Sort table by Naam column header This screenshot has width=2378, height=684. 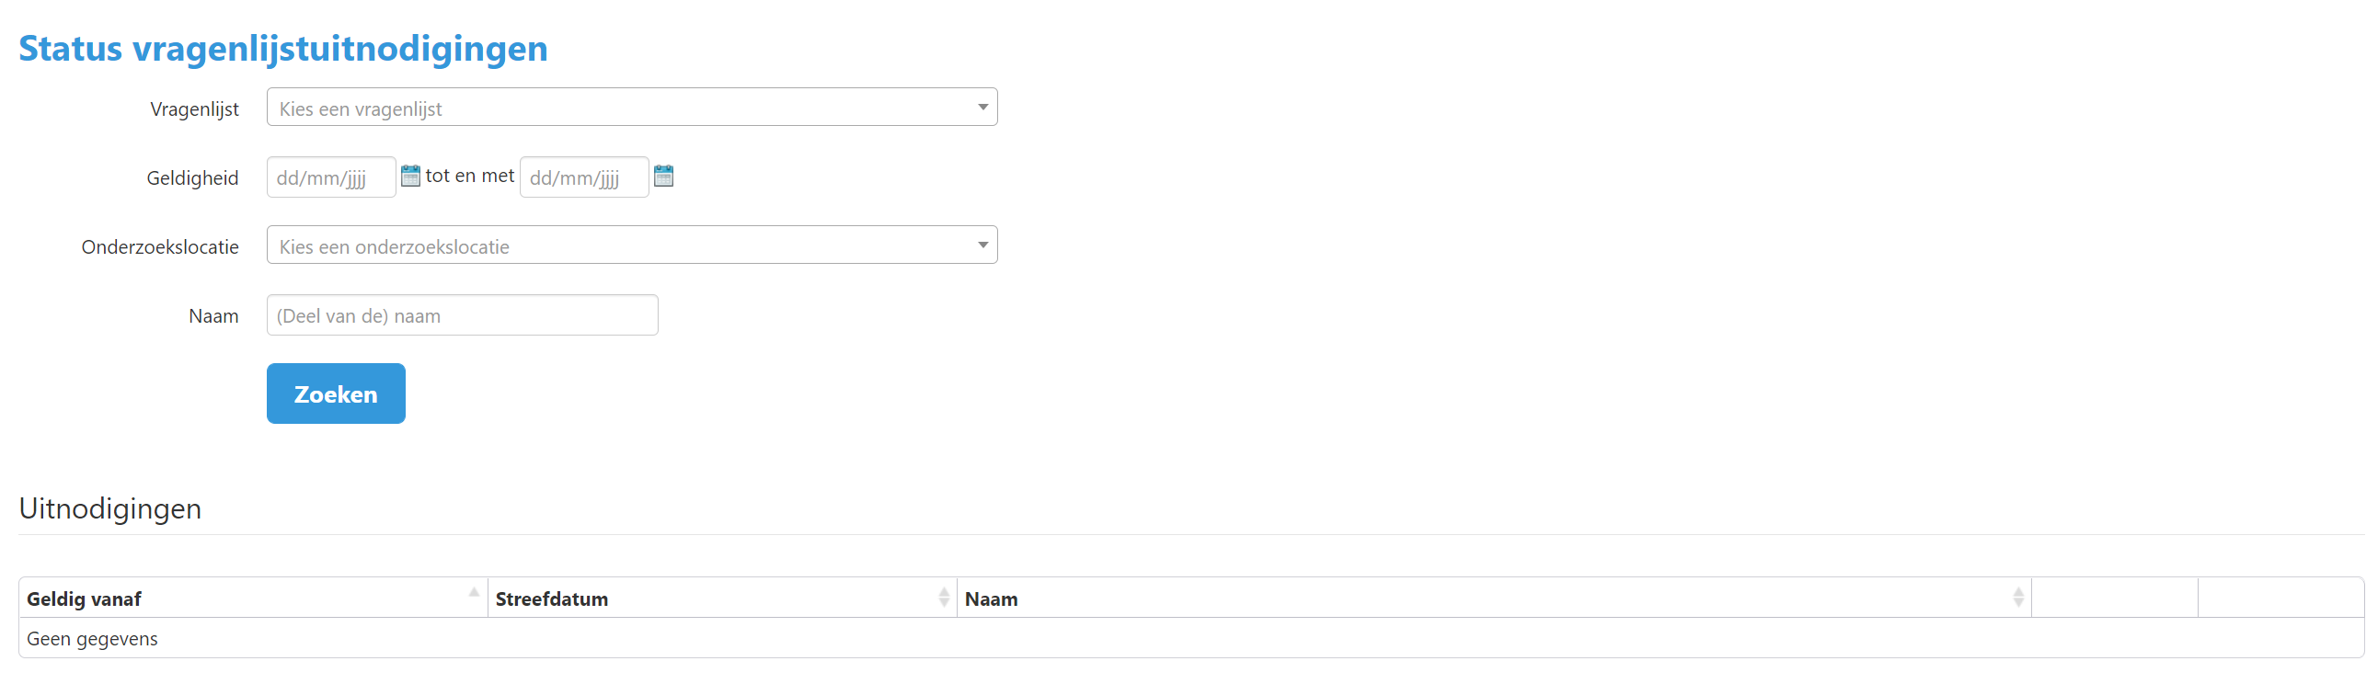pos(991,599)
